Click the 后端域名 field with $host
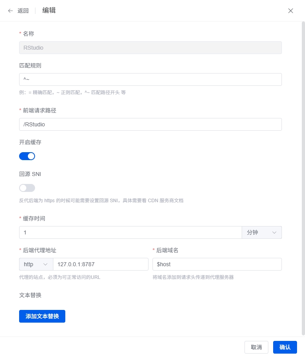 pos(217,264)
